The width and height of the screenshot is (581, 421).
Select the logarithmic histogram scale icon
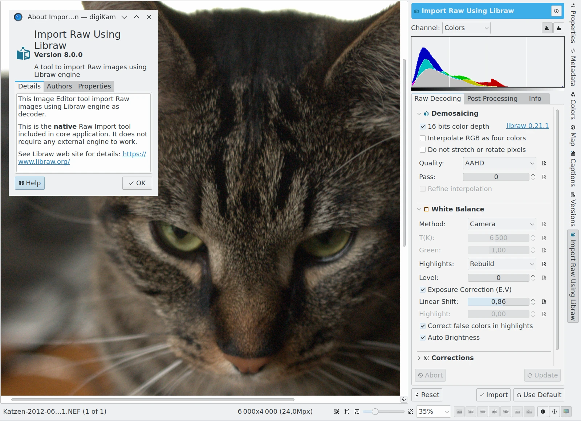coord(558,28)
